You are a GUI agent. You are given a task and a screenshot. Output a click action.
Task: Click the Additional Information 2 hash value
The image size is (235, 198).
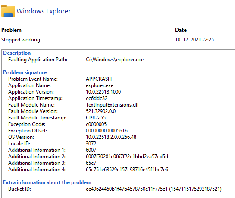pyautogui.click(x=127, y=157)
